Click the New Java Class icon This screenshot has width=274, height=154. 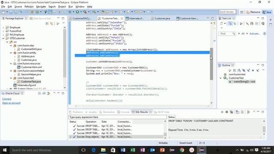[x=37, y=12]
